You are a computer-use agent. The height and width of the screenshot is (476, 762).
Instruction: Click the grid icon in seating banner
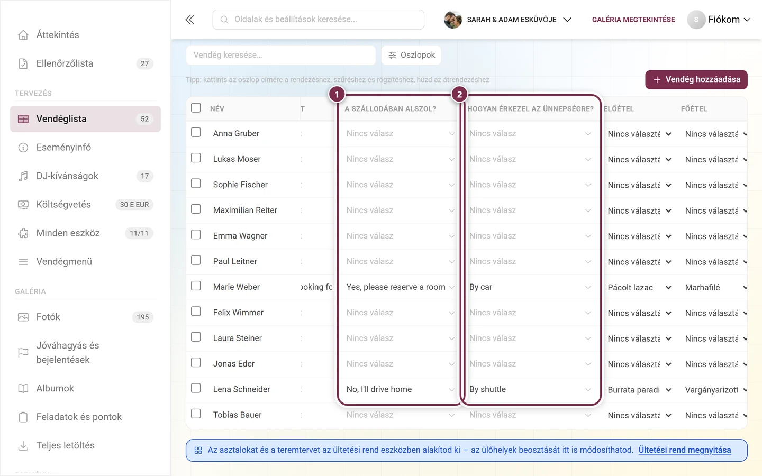198,451
